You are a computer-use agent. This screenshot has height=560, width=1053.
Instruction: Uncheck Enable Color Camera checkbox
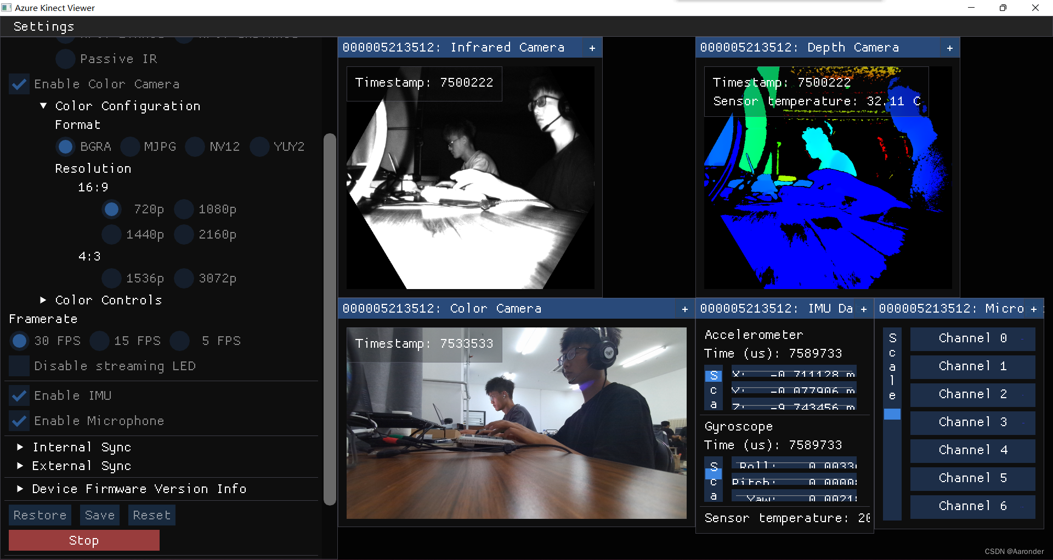click(x=19, y=84)
